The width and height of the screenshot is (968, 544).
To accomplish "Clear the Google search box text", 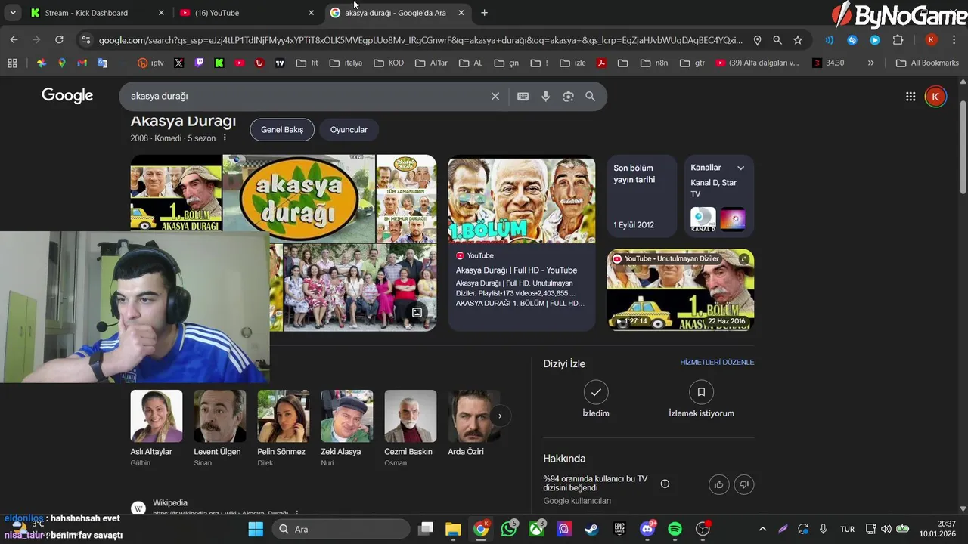I will coord(495,97).
